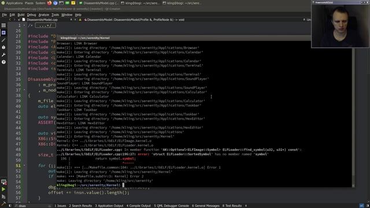This screenshot has height=208, width=370.
Task: Open Design mode pencil icon
Action: [x=3, y=40]
